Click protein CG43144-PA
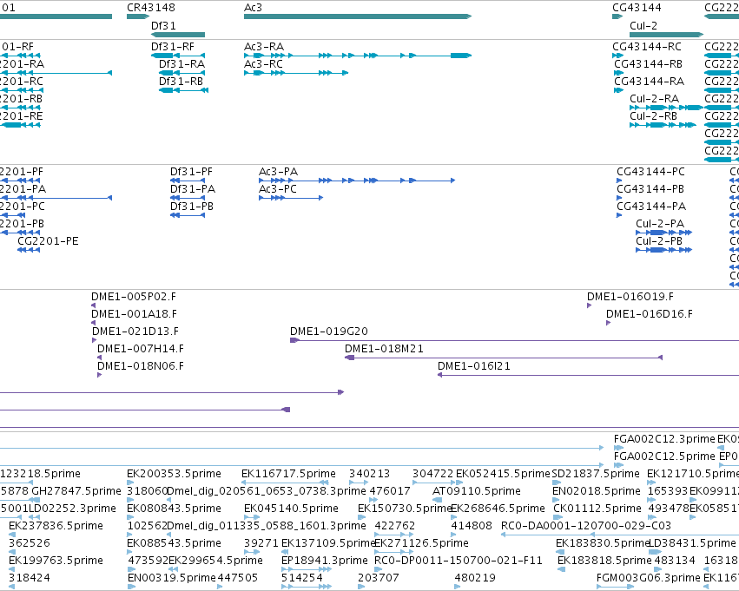The height and width of the screenshot is (591, 739). (x=619, y=215)
